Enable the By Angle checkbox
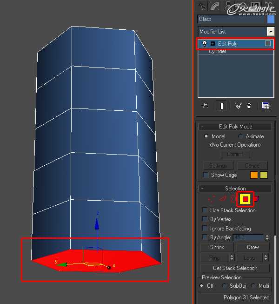This screenshot has width=279, height=304. (x=205, y=237)
